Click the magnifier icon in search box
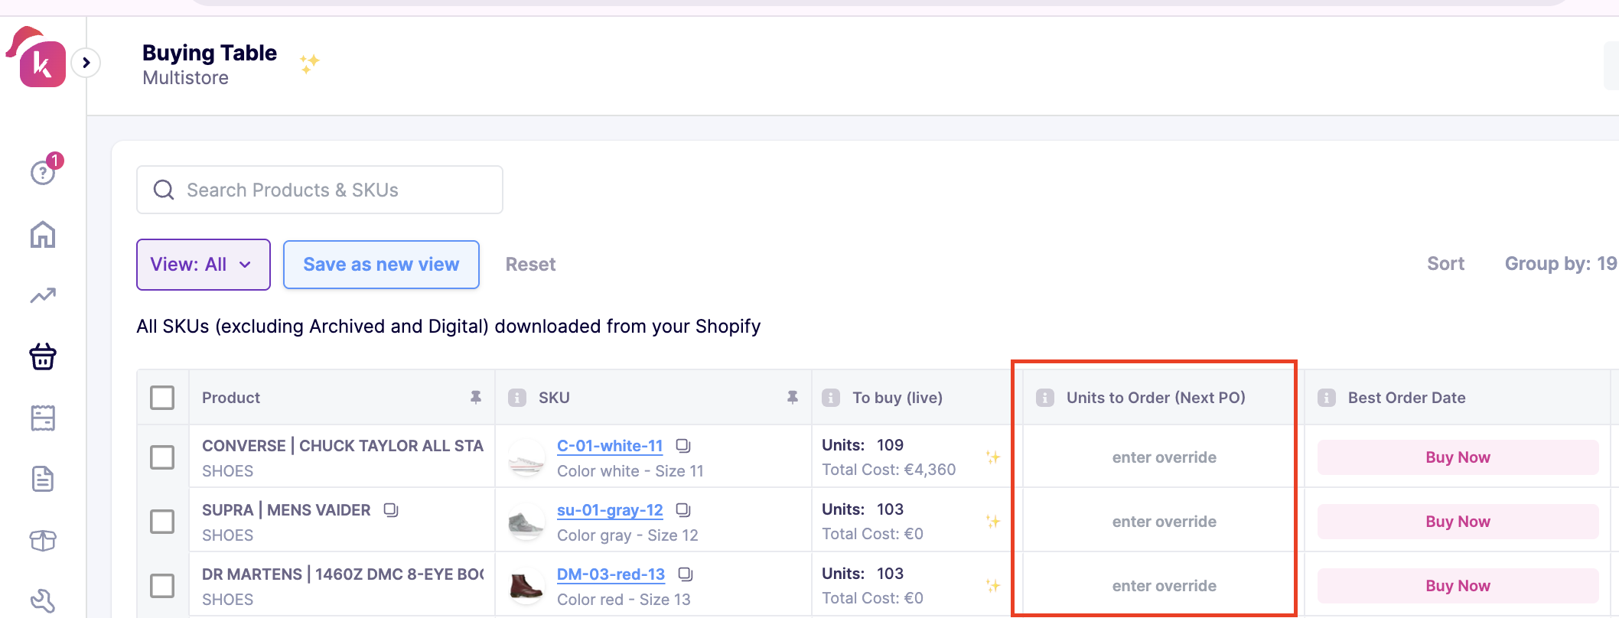1619x618 pixels. tap(164, 190)
